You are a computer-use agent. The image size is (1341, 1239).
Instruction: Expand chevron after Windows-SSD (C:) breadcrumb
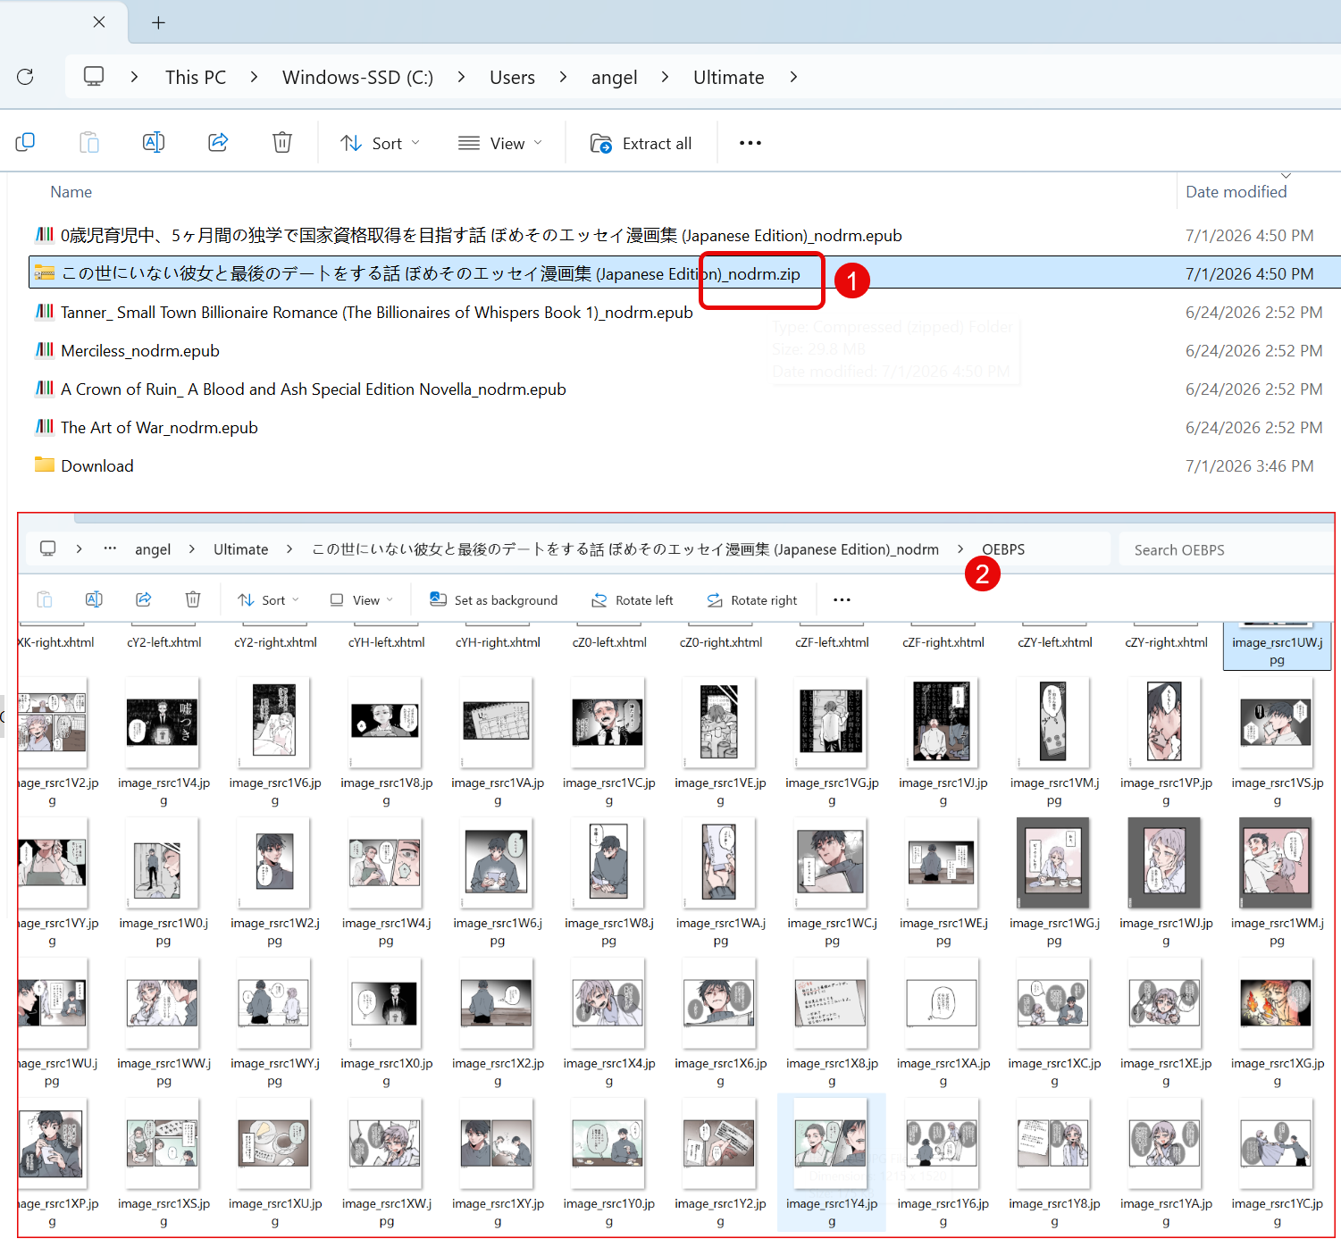coord(461,77)
